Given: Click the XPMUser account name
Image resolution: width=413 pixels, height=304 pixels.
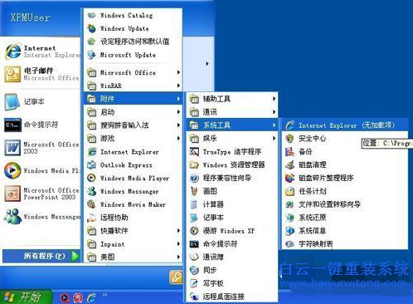Looking at the screenshot, I should point(30,17).
